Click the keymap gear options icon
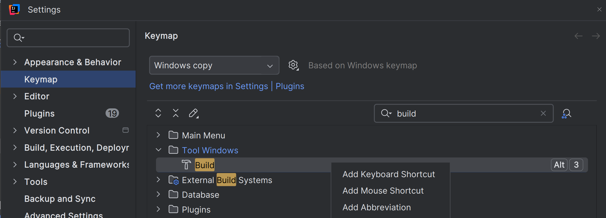The image size is (606, 218). pos(293,65)
